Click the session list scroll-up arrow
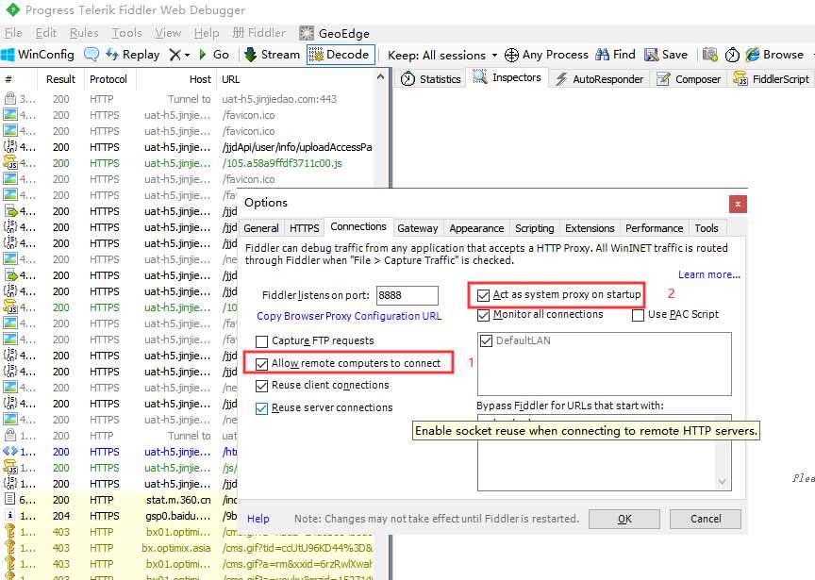 click(380, 77)
